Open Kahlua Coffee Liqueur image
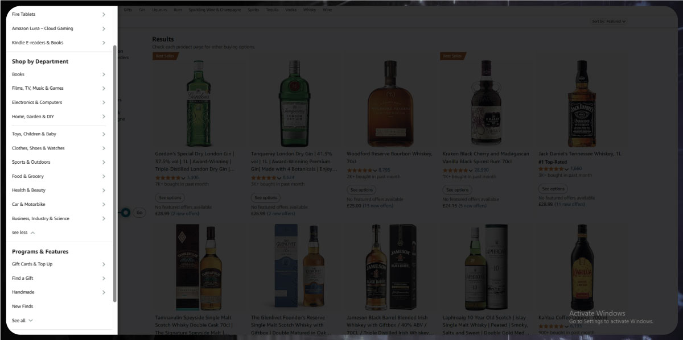 pos(582,267)
